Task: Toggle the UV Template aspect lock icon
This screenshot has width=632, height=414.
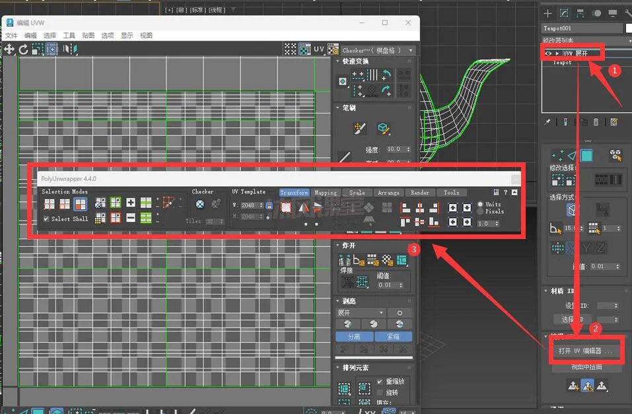Action: point(269,206)
